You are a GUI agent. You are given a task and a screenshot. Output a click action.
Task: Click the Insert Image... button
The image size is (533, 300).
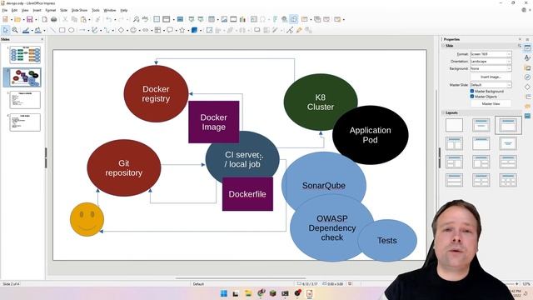[491, 77]
